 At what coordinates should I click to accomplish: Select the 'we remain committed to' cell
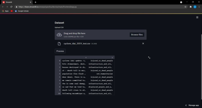[74, 80]
